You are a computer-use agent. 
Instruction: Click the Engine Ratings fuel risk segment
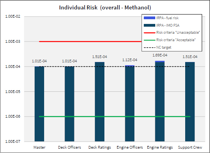160,61
